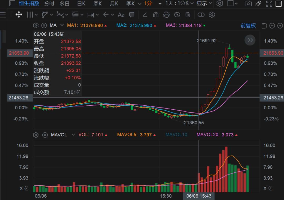
Task: Clear drawings with trash icon
Action: pos(188,15)
